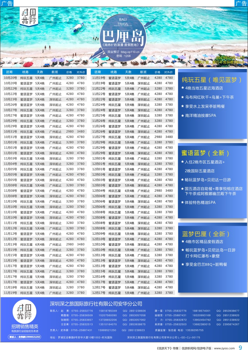Screen dimensions: 248x350
Task: Click the 蓝梦巴厘（全新）panel heading
Action: (206, 234)
